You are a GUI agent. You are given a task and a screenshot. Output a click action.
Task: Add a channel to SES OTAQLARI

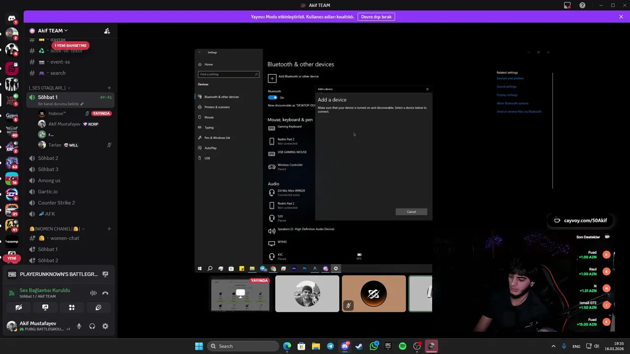(109, 88)
